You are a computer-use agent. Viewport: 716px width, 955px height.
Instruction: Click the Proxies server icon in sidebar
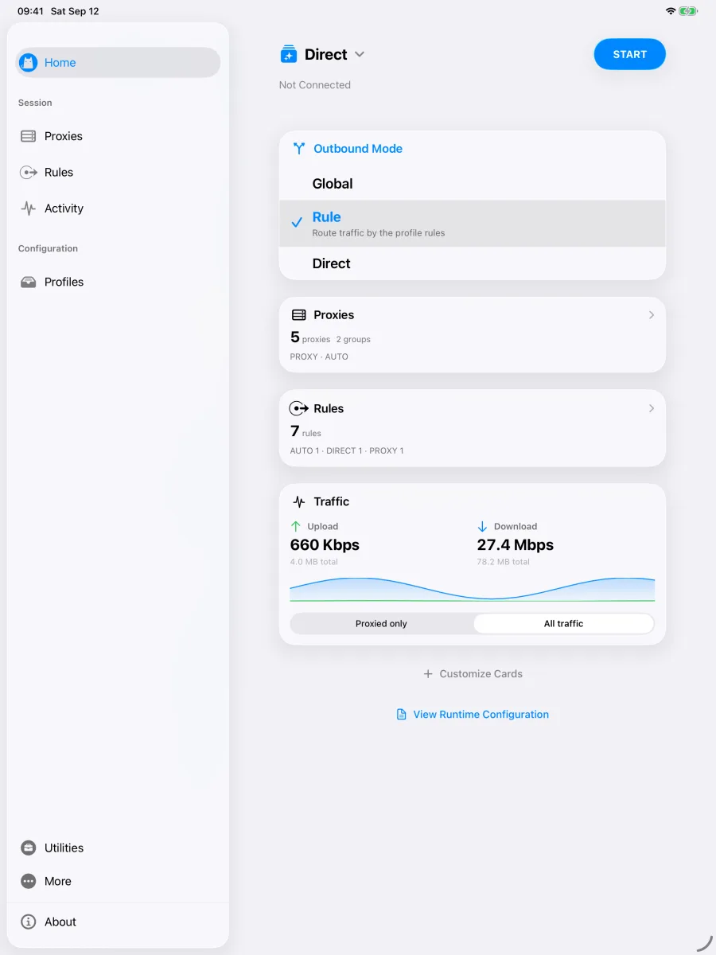tap(29, 136)
